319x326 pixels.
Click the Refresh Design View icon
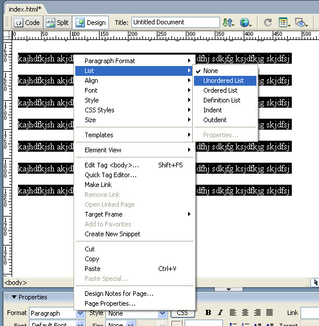click(x=267, y=23)
